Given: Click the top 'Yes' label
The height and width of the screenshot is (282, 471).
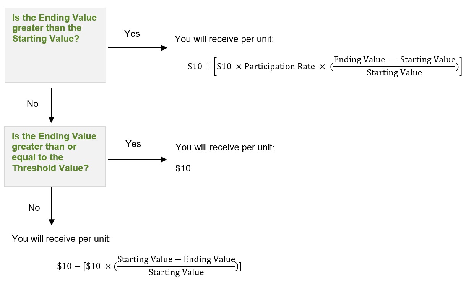Looking at the screenshot, I should point(132,34).
